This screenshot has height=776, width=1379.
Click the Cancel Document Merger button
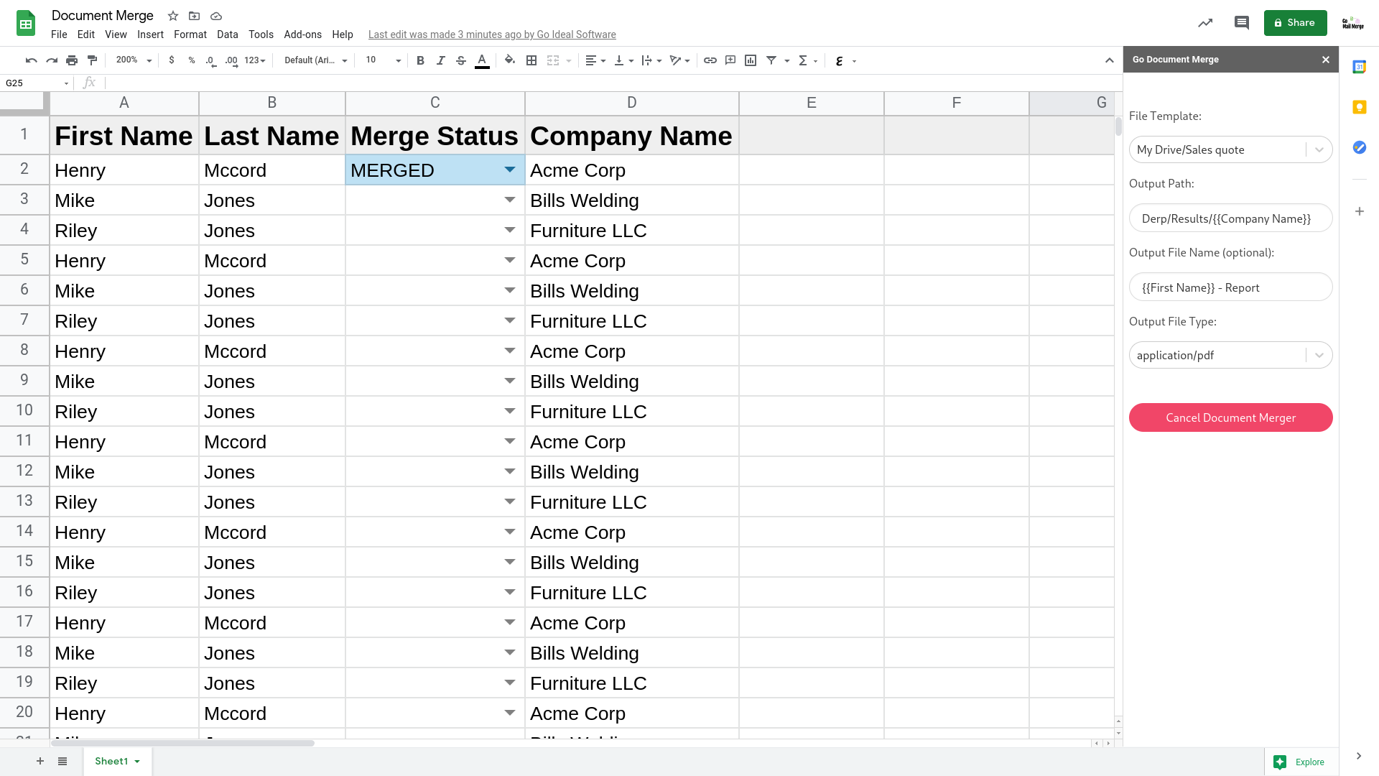(x=1230, y=418)
